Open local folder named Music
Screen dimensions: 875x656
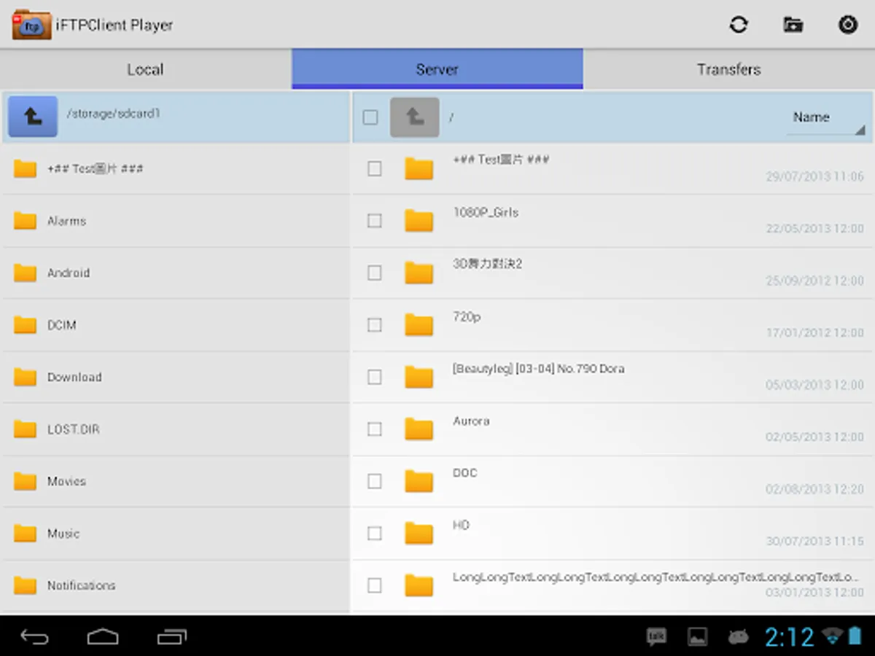pos(63,534)
